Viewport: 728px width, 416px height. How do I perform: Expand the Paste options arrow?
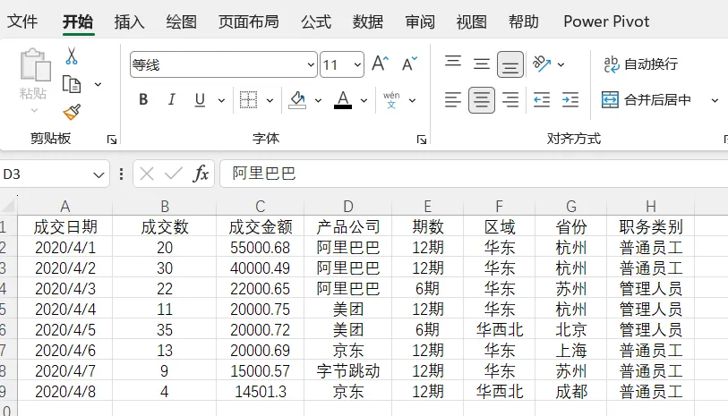[34, 110]
